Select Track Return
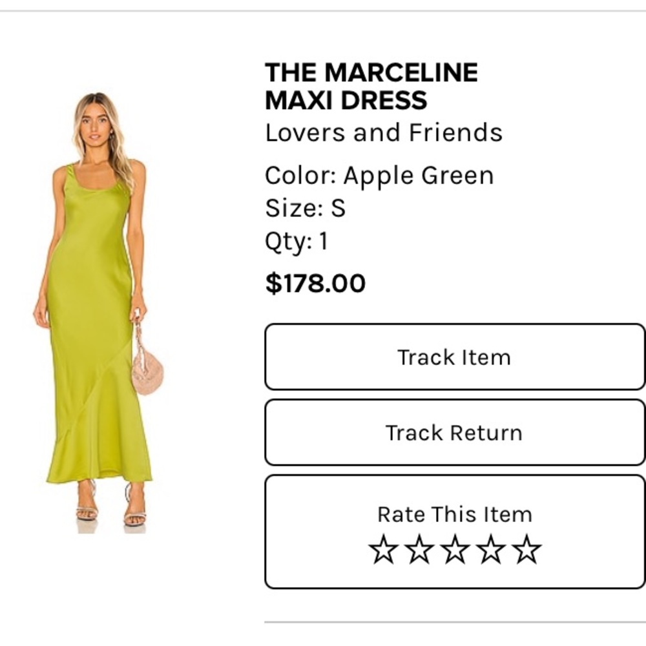 click(454, 433)
